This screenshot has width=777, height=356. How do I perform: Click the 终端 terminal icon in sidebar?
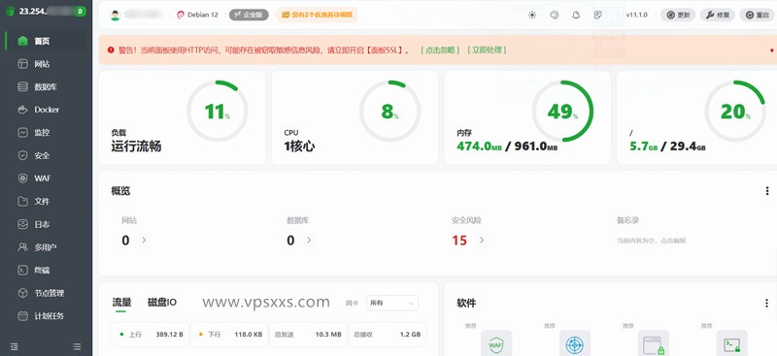point(22,270)
